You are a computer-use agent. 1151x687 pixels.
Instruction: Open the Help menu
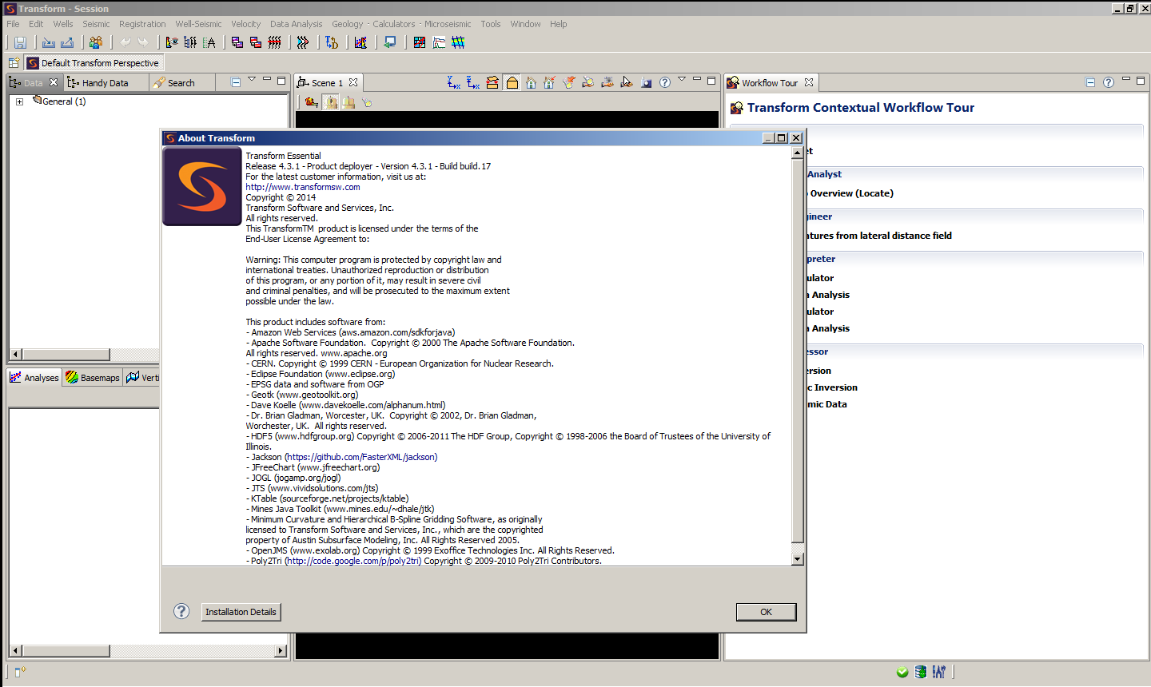click(559, 24)
